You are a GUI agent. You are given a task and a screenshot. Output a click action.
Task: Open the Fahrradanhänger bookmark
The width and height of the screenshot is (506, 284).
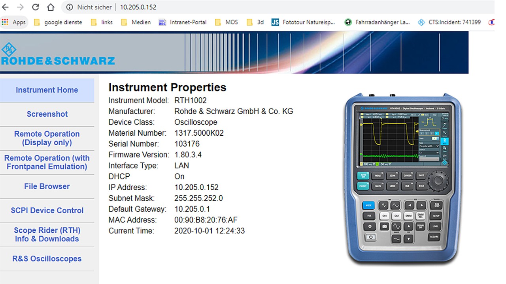tap(377, 22)
